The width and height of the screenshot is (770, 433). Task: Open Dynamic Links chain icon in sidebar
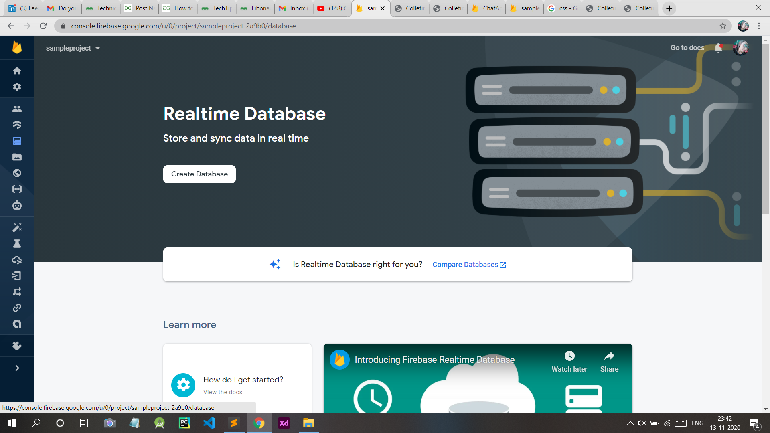17,308
